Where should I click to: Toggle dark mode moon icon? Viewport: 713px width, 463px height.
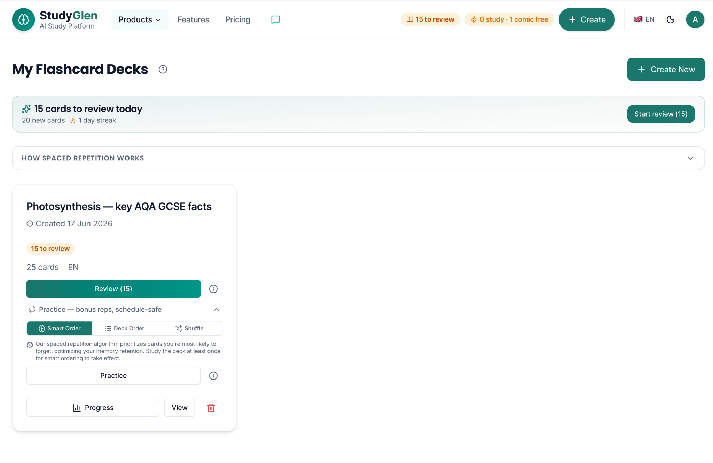click(x=670, y=19)
